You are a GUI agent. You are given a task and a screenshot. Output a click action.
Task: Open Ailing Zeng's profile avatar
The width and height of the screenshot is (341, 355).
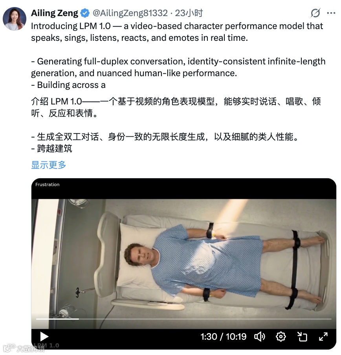click(15, 18)
